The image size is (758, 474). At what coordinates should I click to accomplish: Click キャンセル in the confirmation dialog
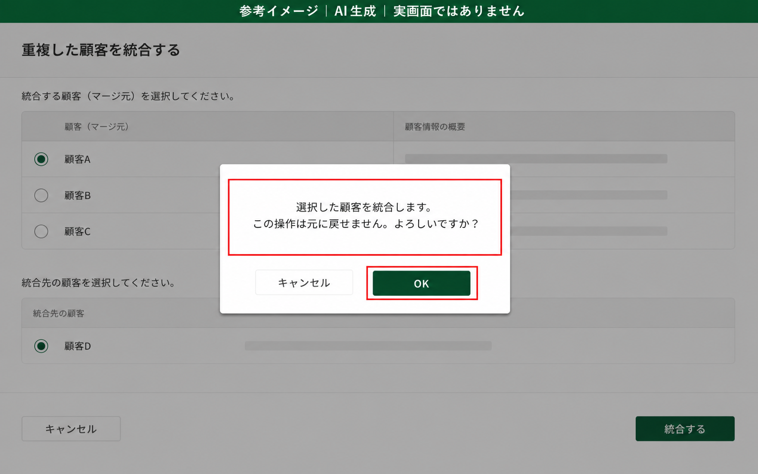coord(304,282)
